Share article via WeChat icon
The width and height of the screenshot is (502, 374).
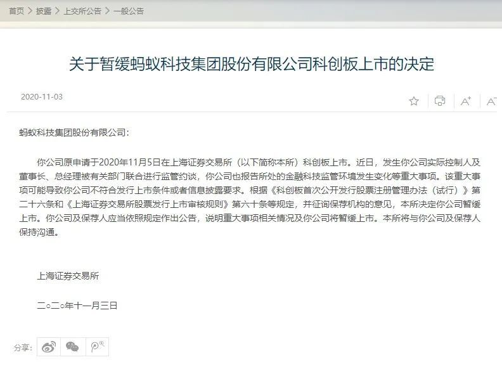click(x=73, y=347)
